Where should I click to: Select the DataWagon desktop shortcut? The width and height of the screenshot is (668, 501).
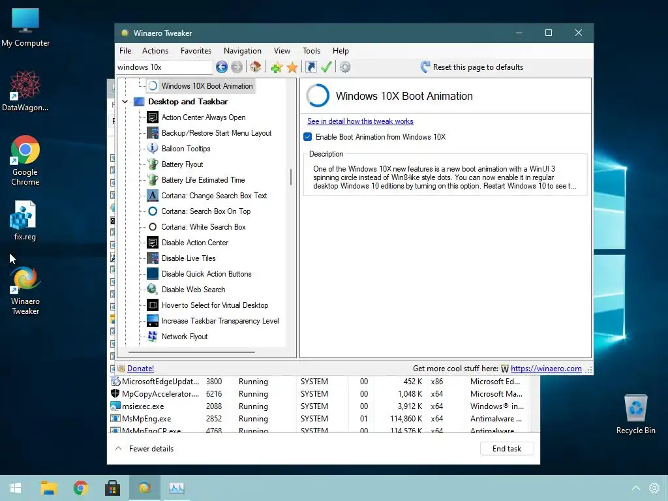click(25, 91)
